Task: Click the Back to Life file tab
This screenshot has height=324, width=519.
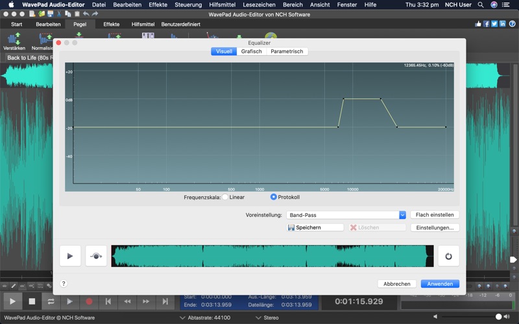Action: (x=29, y=58)
